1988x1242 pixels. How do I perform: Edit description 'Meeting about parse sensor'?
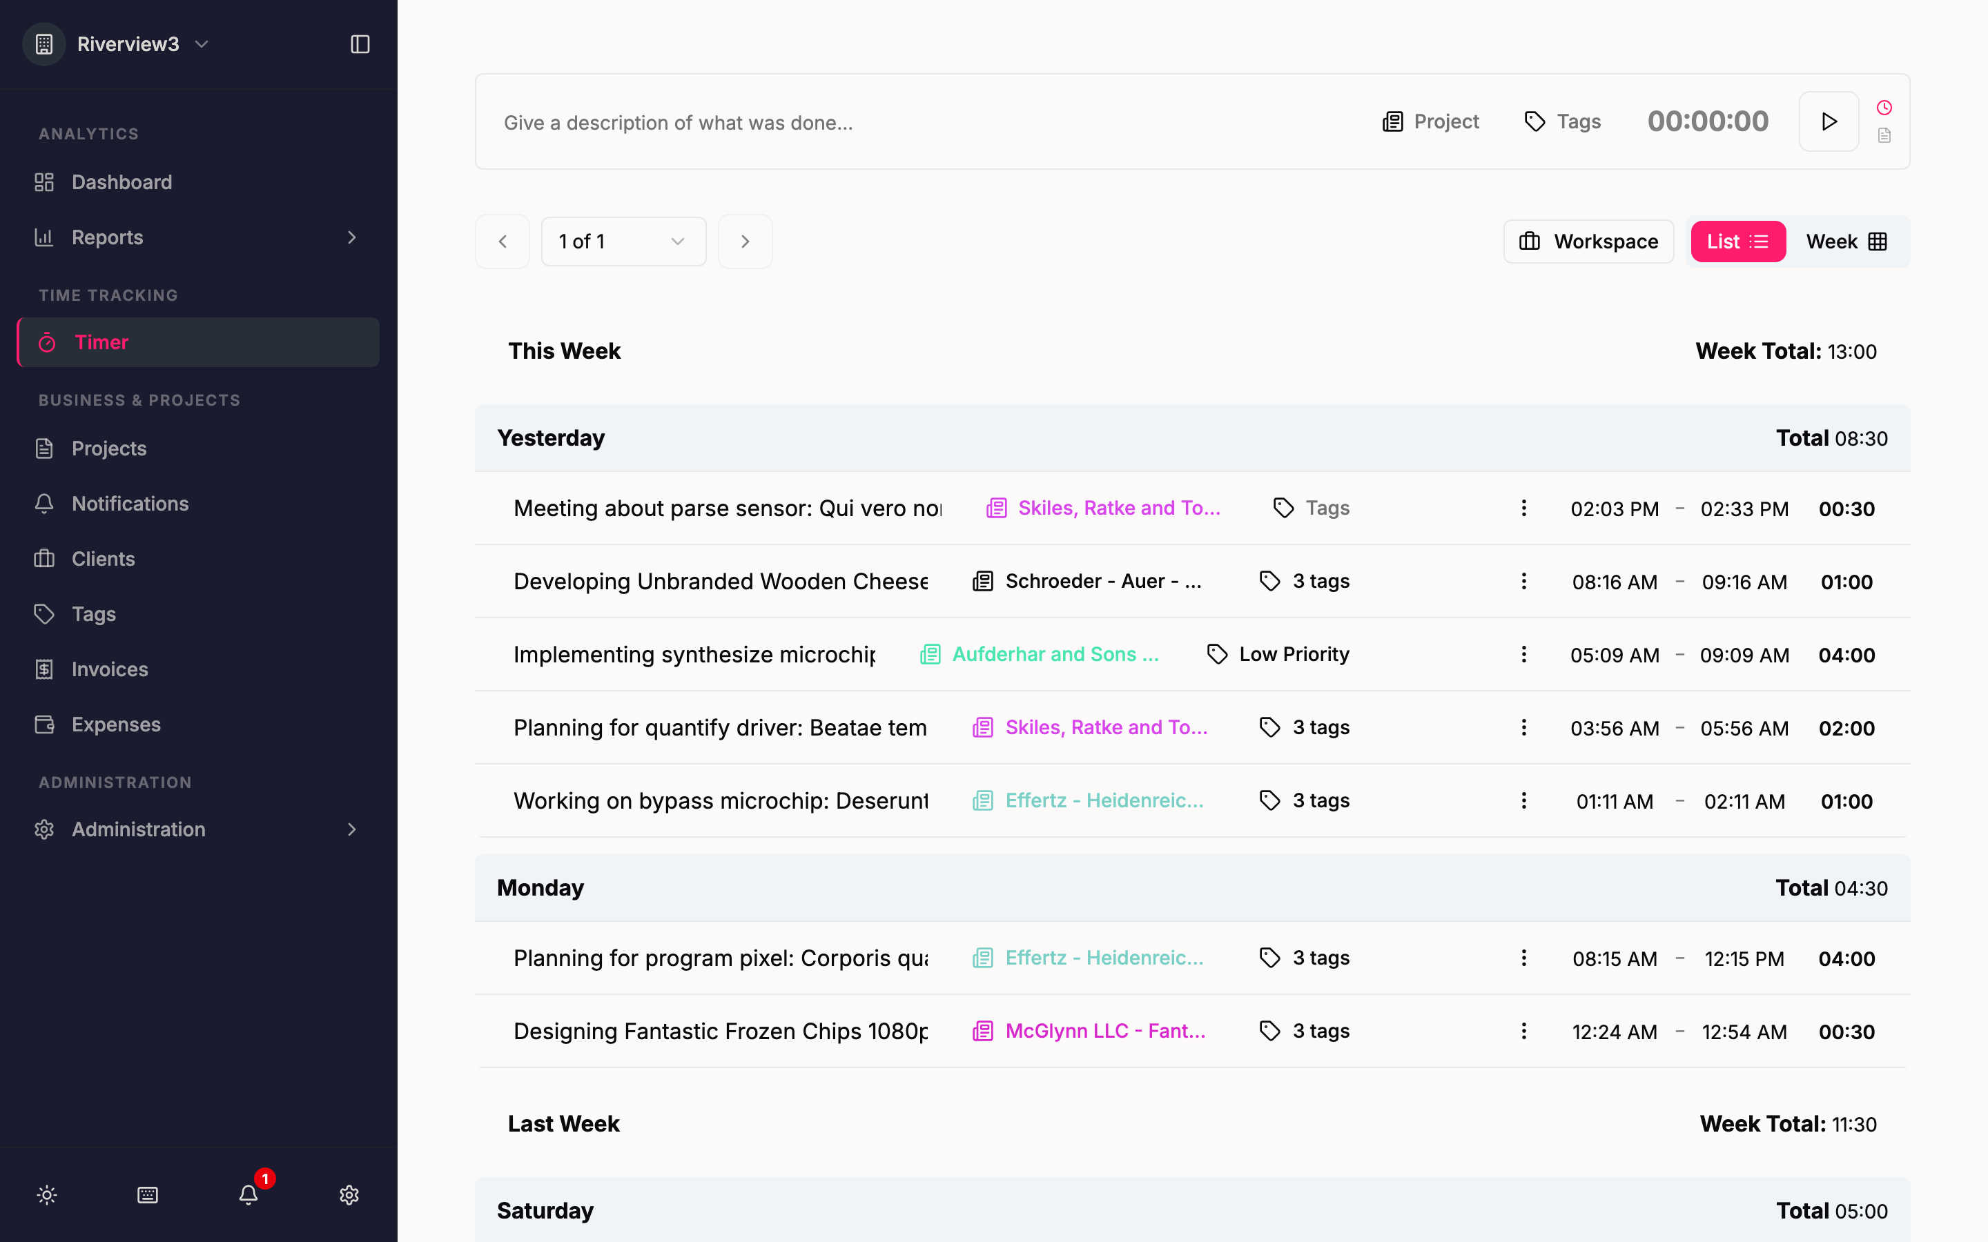coord(728,509)
